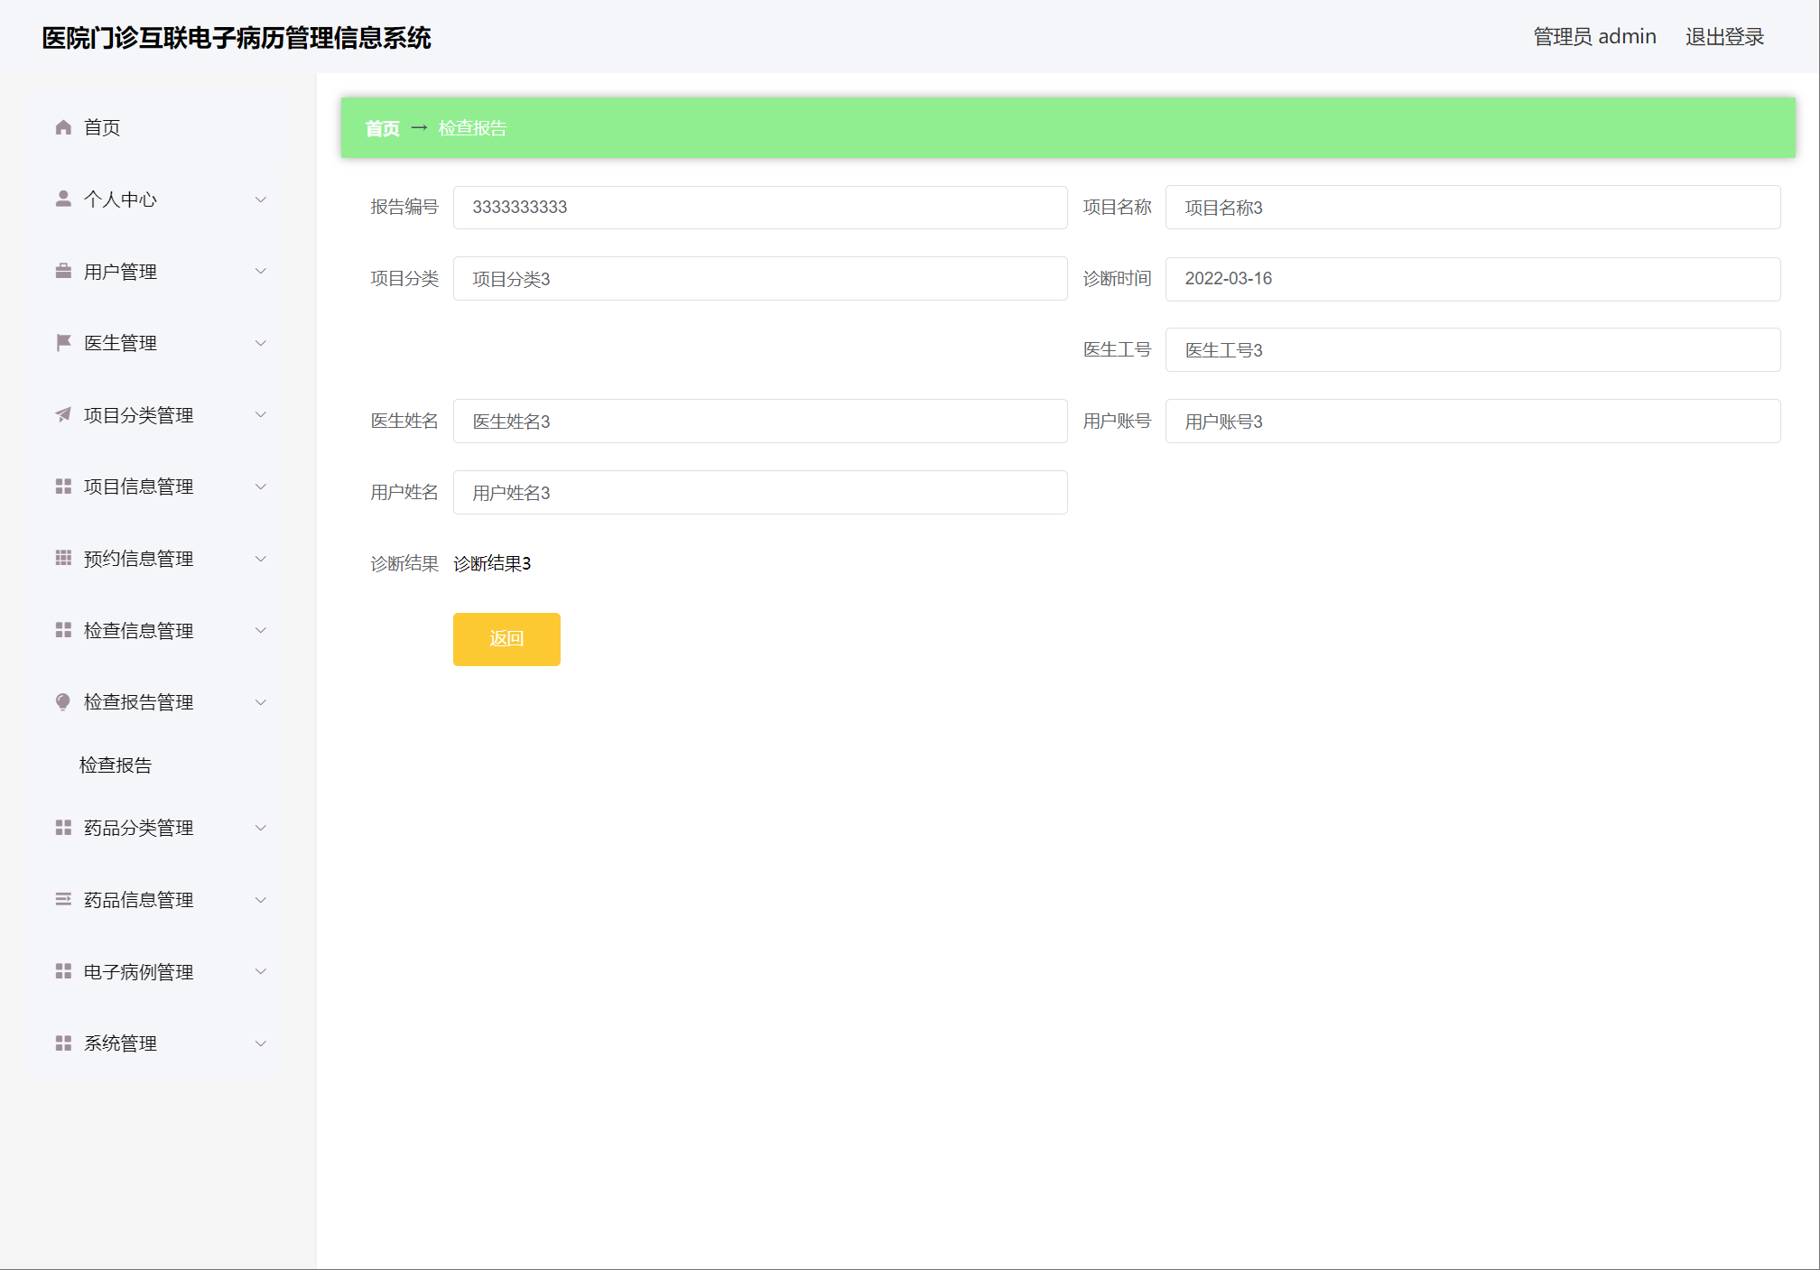
Task: Click the 诊断时间 date field
Action: point(1472,279)
